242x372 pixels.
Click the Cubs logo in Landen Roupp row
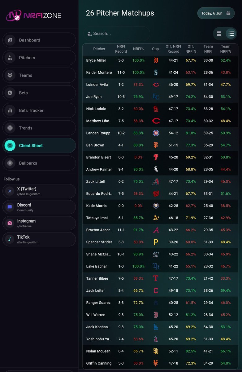[156, 133]
